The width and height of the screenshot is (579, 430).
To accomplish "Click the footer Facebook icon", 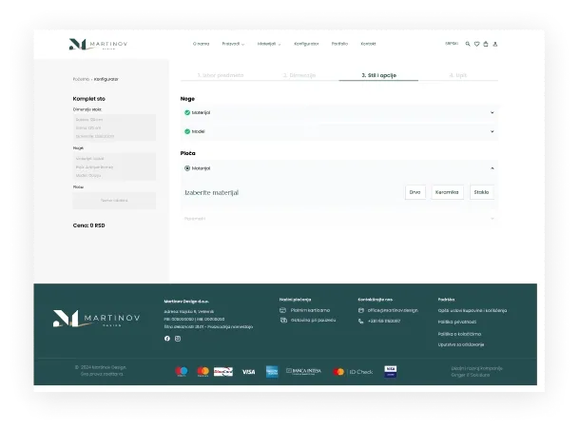I will click(167, 339).
